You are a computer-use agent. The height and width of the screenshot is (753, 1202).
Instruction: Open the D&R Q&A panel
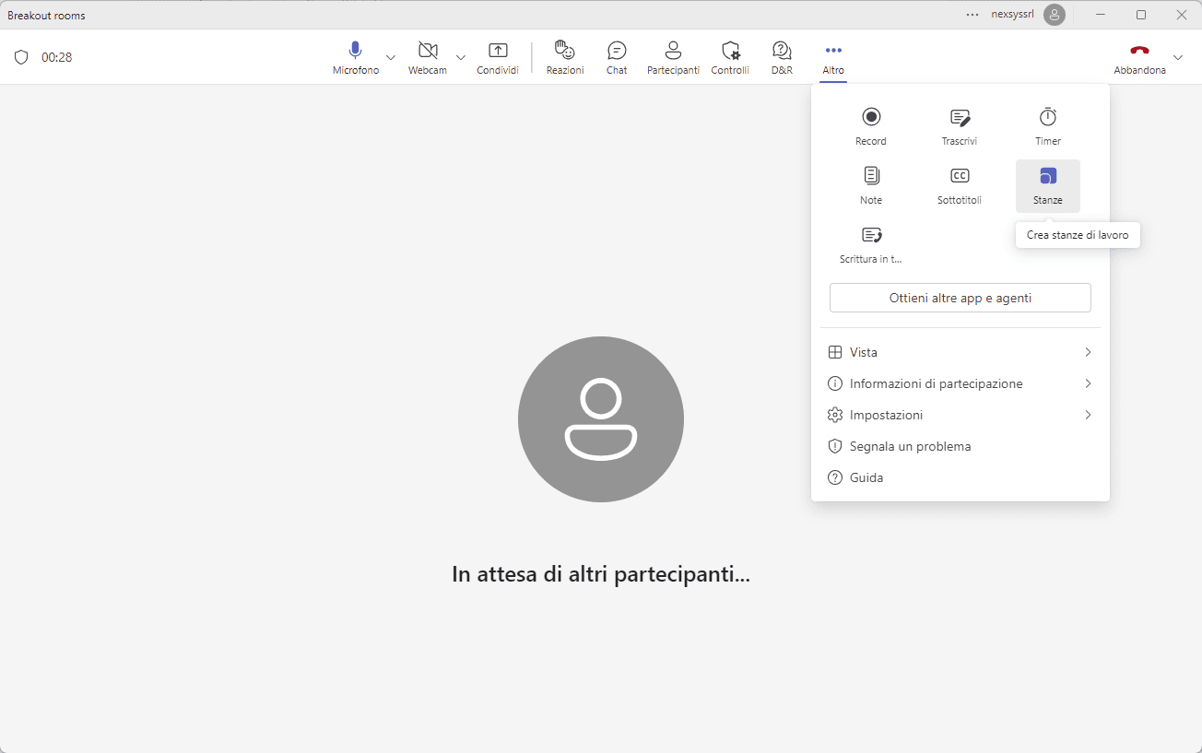point(782,57)
